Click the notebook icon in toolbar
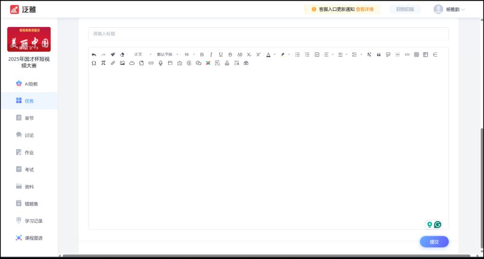The image size is (484, 259). [x=141, y=63]
